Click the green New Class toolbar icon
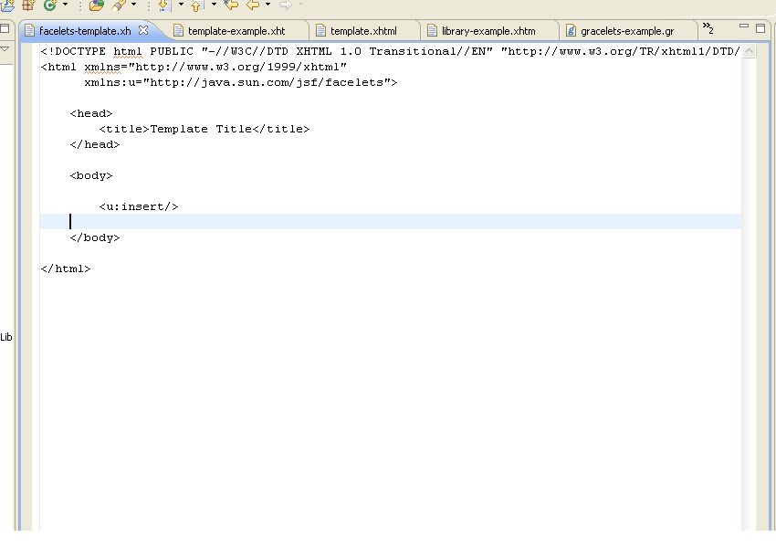This screenshot has width=776, height=548. click(50, 5)
